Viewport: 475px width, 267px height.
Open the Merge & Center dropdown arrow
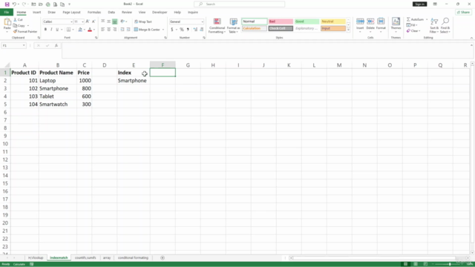(163, 30)
